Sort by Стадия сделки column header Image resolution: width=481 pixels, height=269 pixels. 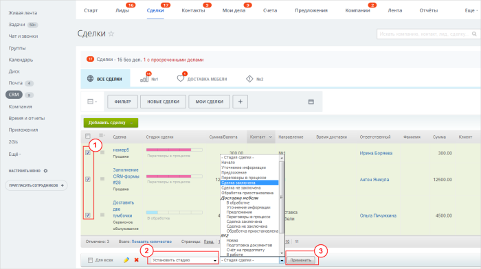coord(159,137)
